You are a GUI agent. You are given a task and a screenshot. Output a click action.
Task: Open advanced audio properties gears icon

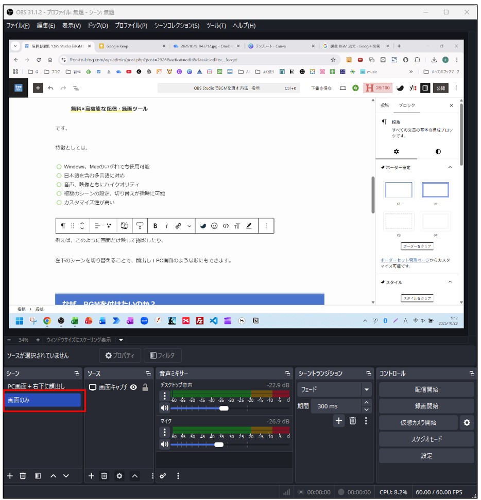pos(163,476)
